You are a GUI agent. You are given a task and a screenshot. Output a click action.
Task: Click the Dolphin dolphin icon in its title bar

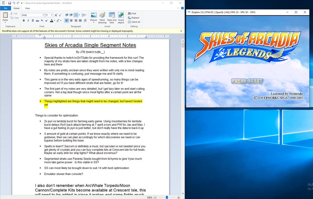189,12
